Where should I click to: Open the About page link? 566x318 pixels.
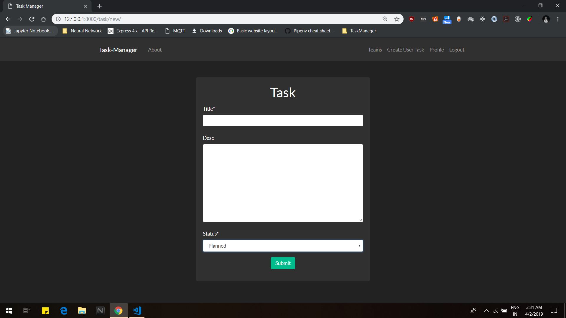pyautogui.click(x=155, y=50)
